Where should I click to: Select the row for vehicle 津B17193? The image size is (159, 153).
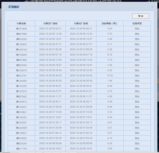click(x=79, y=149)
